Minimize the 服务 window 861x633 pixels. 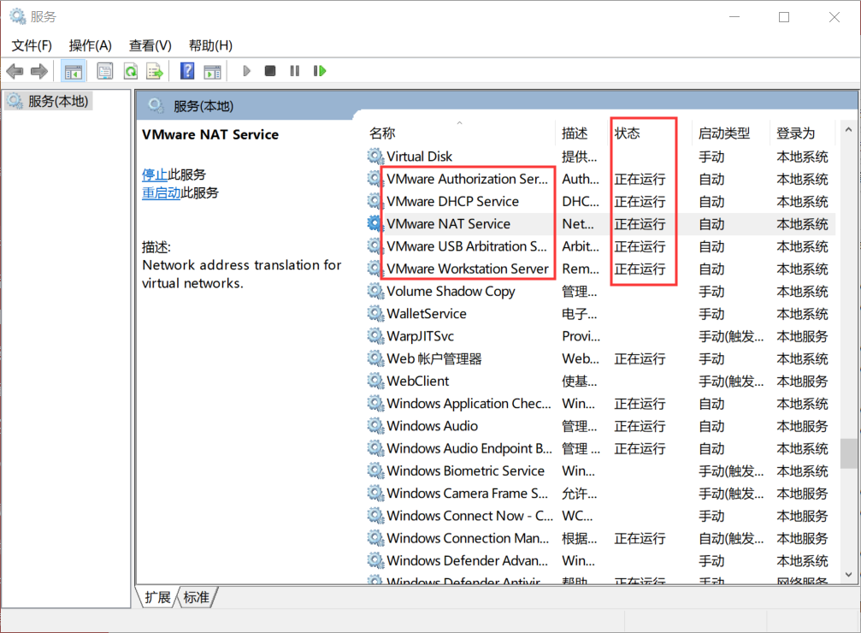(734, 17)
